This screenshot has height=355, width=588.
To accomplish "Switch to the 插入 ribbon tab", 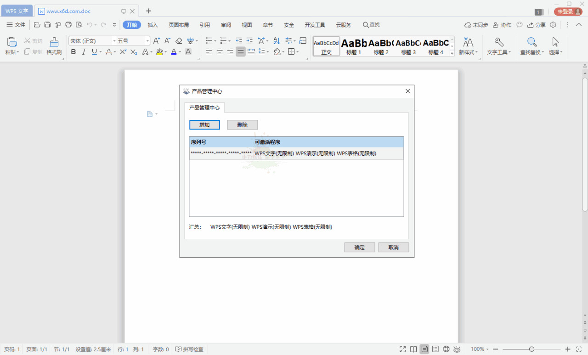I will pyautogui.click(x=153, y=25).
